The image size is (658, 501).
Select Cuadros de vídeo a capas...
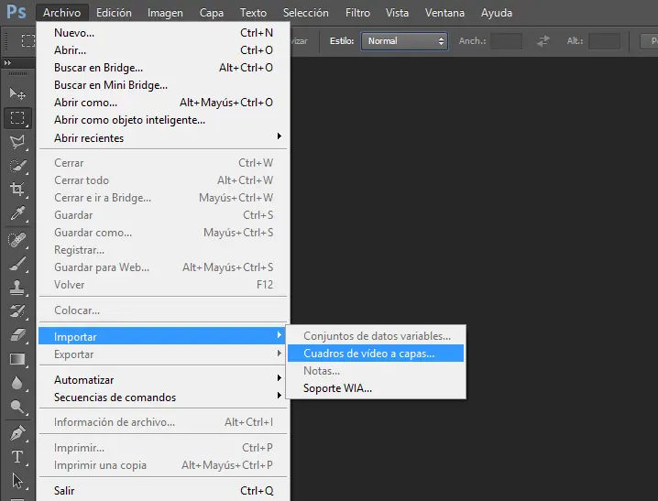(x=376, y=353)
